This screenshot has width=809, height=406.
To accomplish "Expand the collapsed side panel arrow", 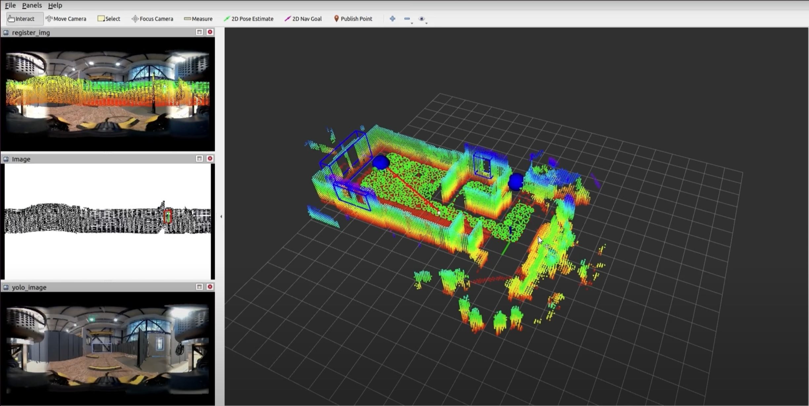I will pyautogui.click(x=221, y=217).
